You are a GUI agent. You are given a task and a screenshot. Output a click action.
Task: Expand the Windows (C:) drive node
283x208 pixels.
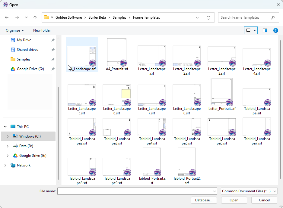8,136
